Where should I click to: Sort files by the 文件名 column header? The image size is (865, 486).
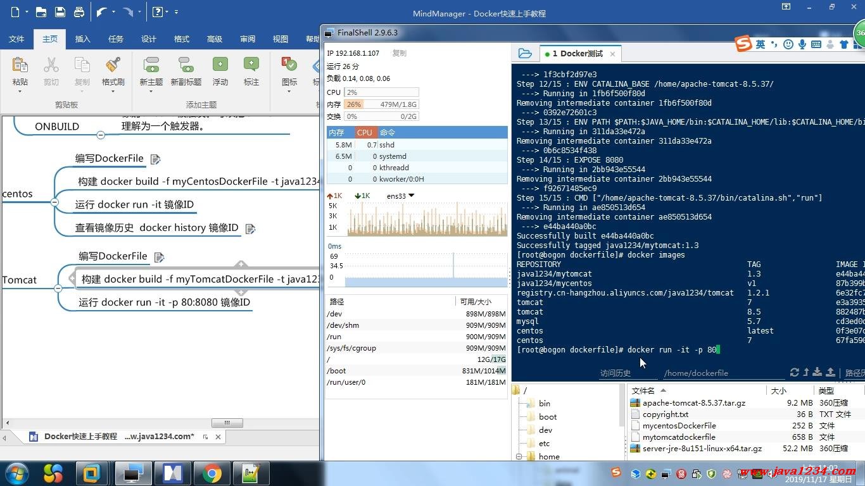[697, 391]
